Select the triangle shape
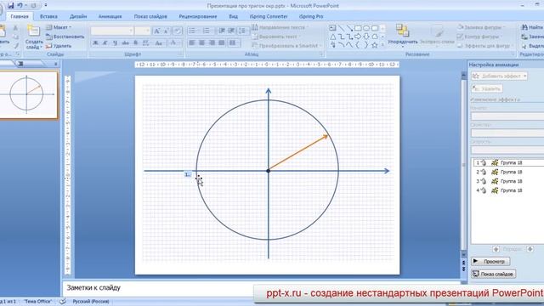This screenshot has height=306, width=544. (x=332, y=37)
